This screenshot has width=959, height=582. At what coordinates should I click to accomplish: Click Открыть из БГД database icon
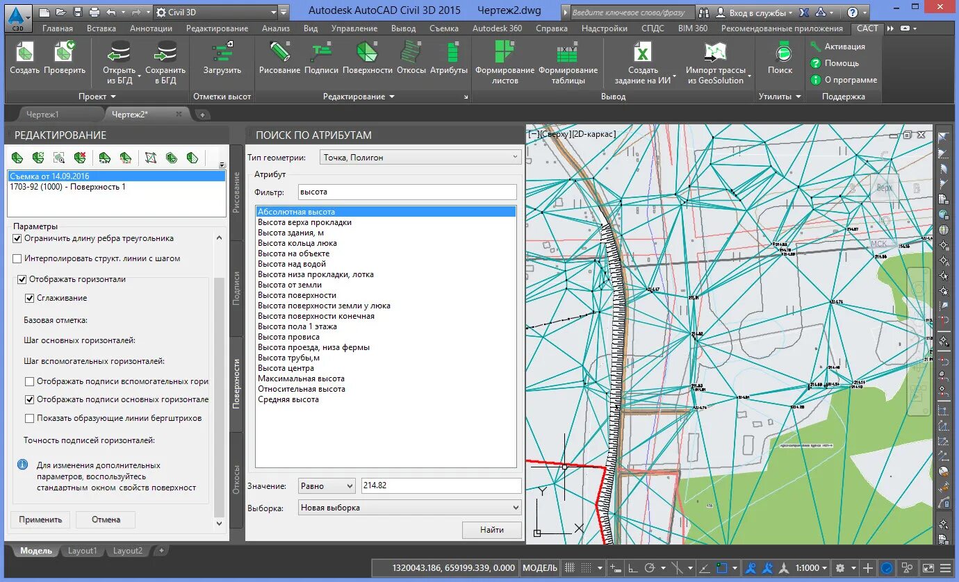click(120, 53)
